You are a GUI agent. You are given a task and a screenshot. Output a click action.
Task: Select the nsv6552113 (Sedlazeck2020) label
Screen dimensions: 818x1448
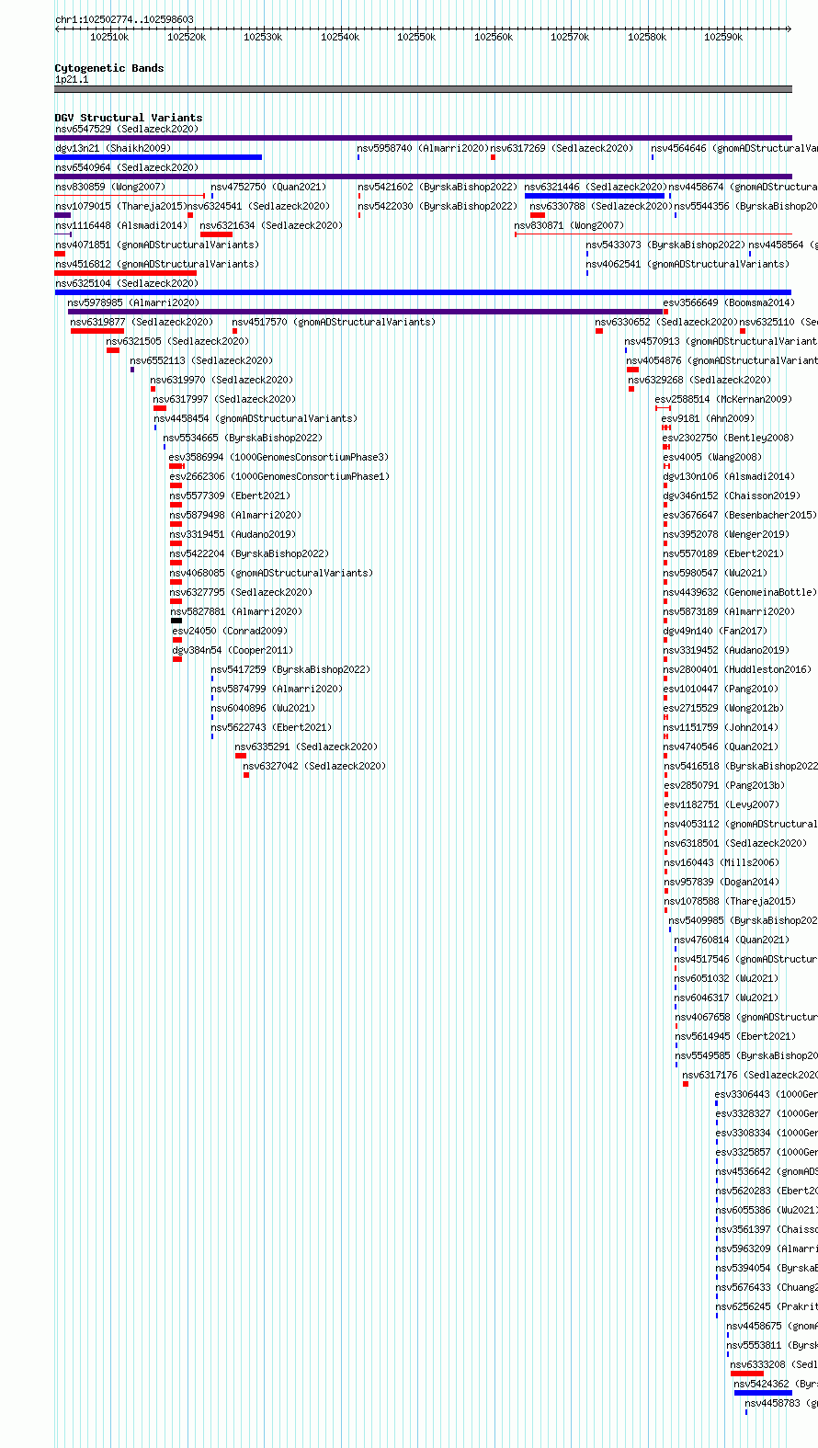click(201, 360)
